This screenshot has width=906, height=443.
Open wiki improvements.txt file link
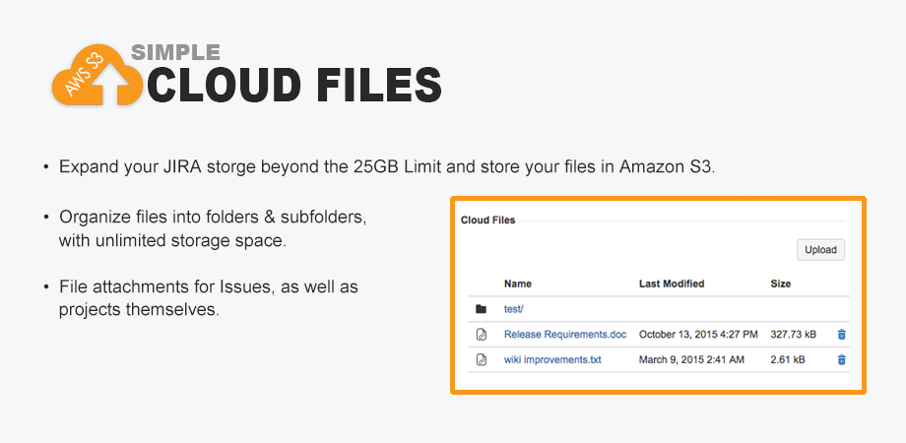coord(552,360)
